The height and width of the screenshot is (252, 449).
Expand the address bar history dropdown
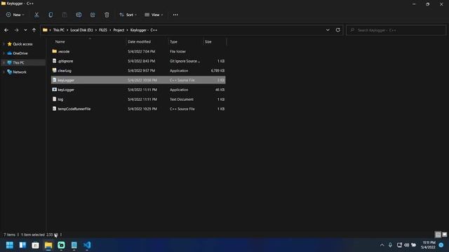[x=328, y=30]
